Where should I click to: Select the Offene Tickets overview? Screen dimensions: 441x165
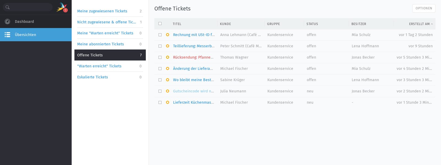(x=110, y=55)
